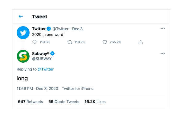
Task: Retweet the '2020 in one word' tweet
Action: pos(70,42)
